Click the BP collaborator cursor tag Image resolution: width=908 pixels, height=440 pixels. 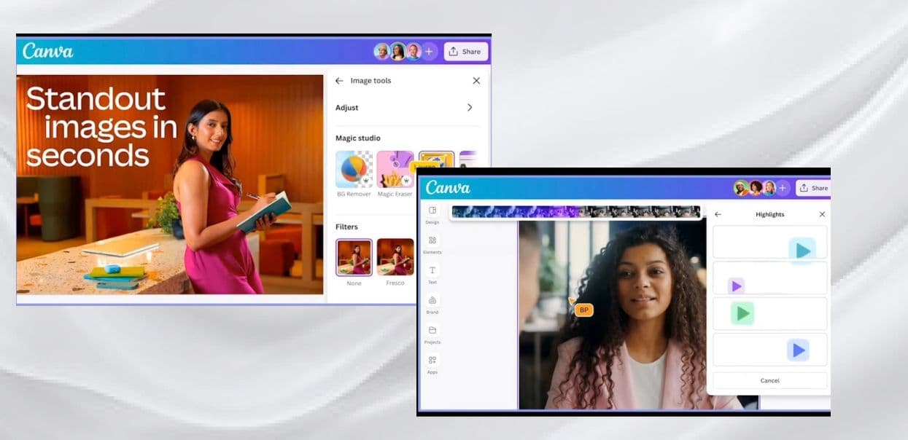(583, 310)
